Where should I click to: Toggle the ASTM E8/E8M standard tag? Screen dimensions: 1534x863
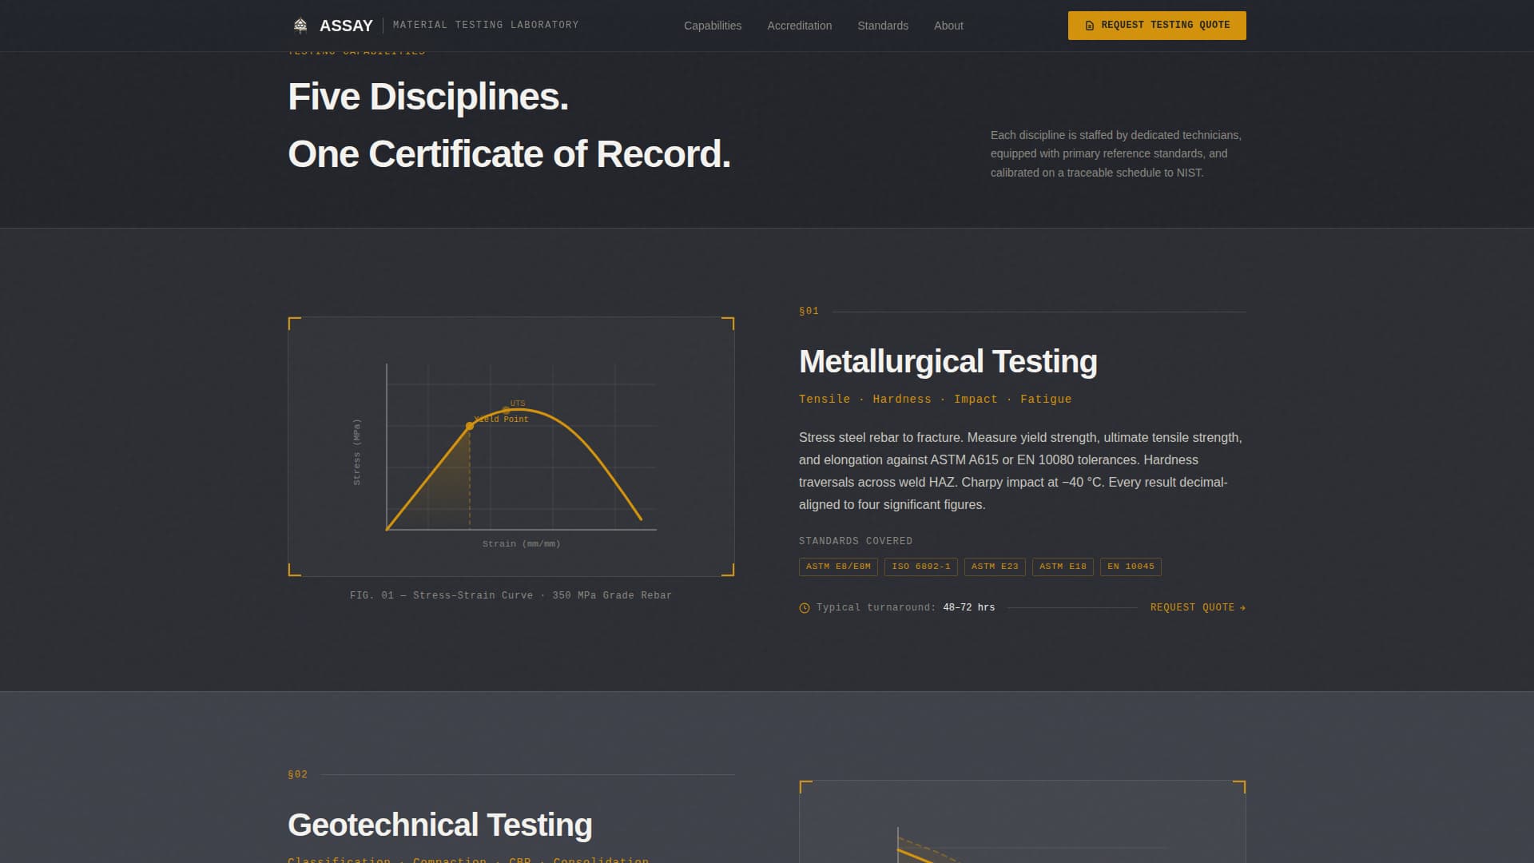(x=838, y=567)
